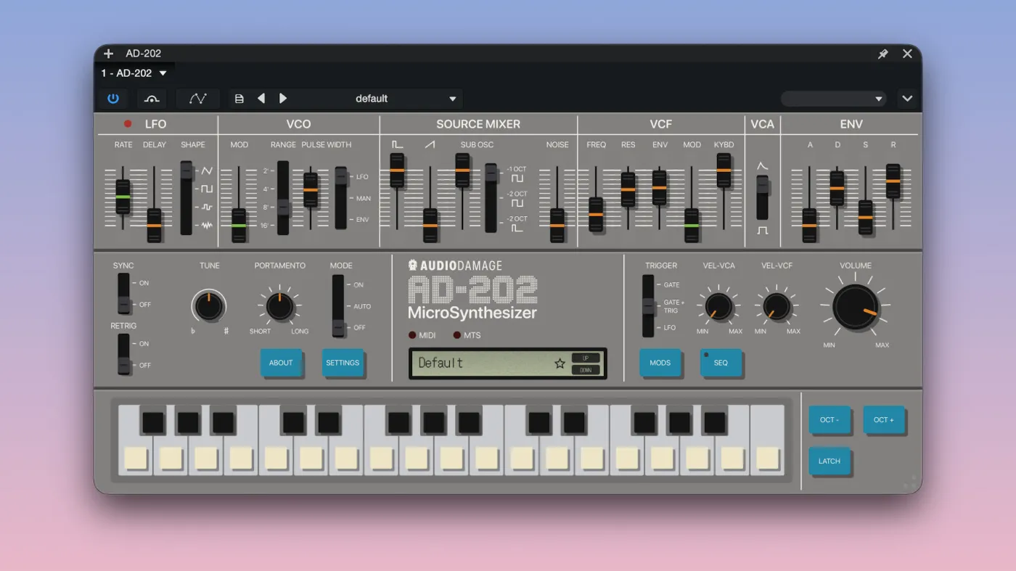1016x571 pixels.
Task: Click the ABOUT button
Action: 281,363
